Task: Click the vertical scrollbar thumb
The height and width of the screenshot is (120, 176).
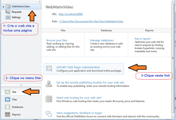Action: [173, 58]
